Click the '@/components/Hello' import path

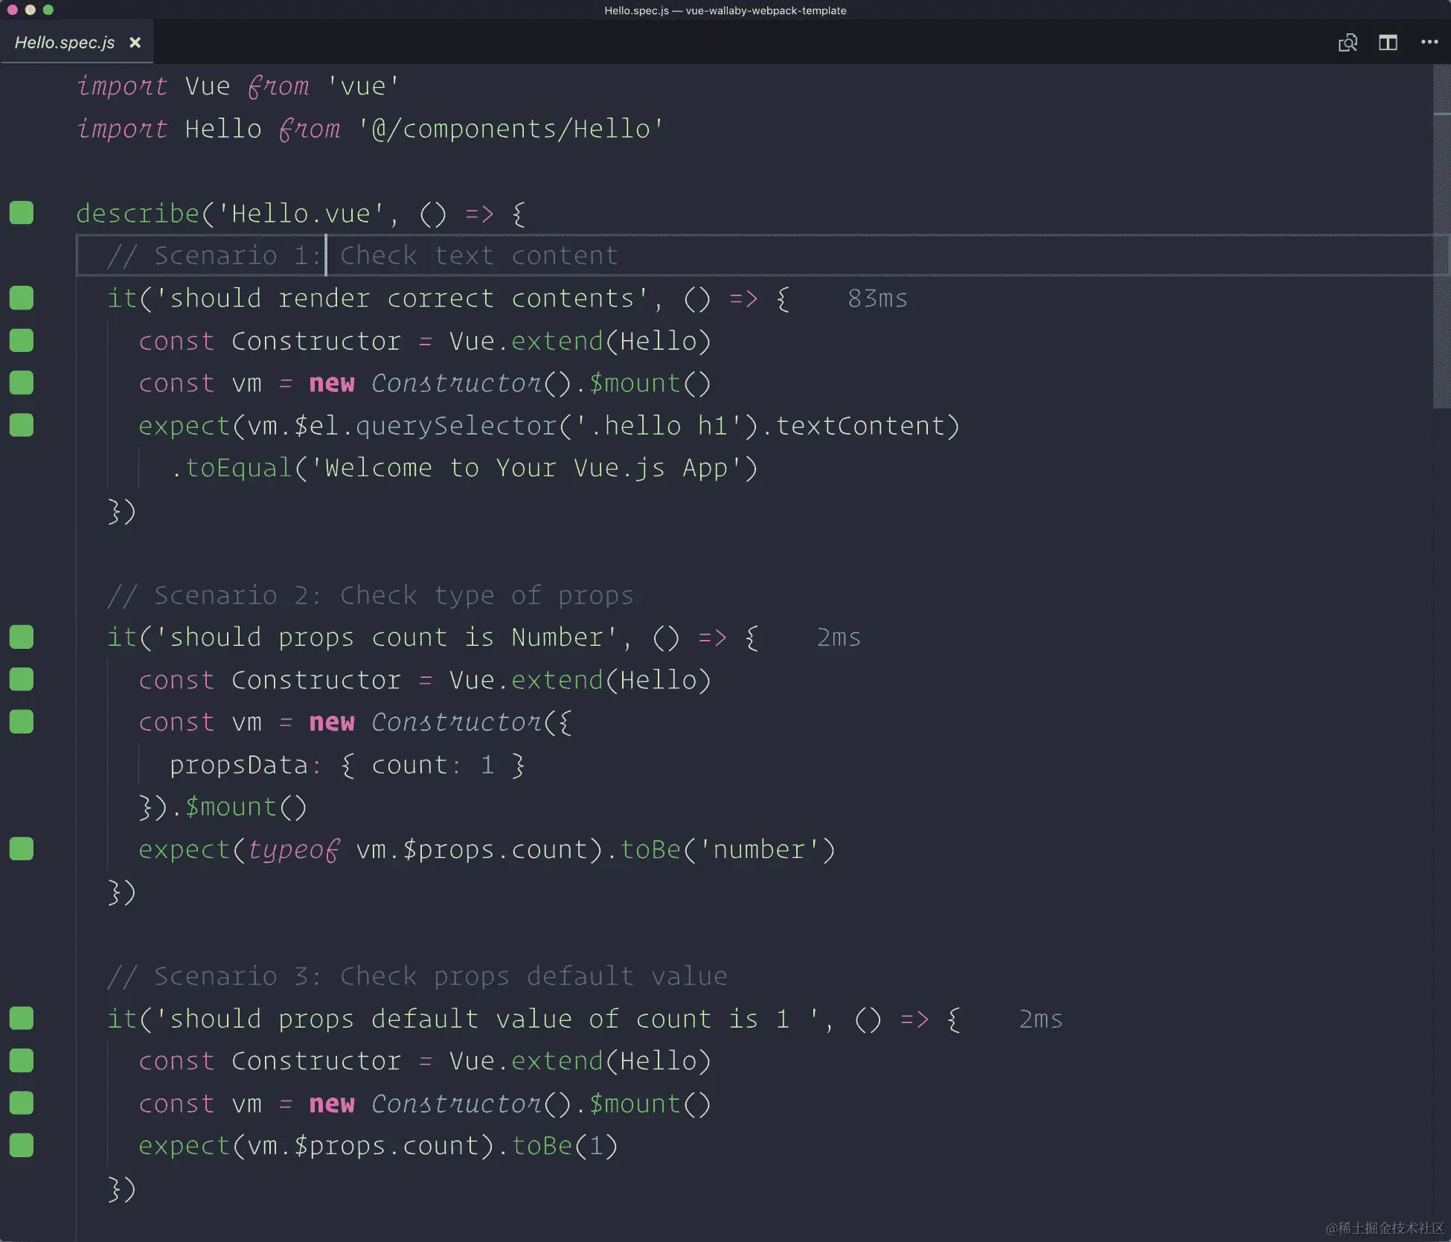[510, 129]
